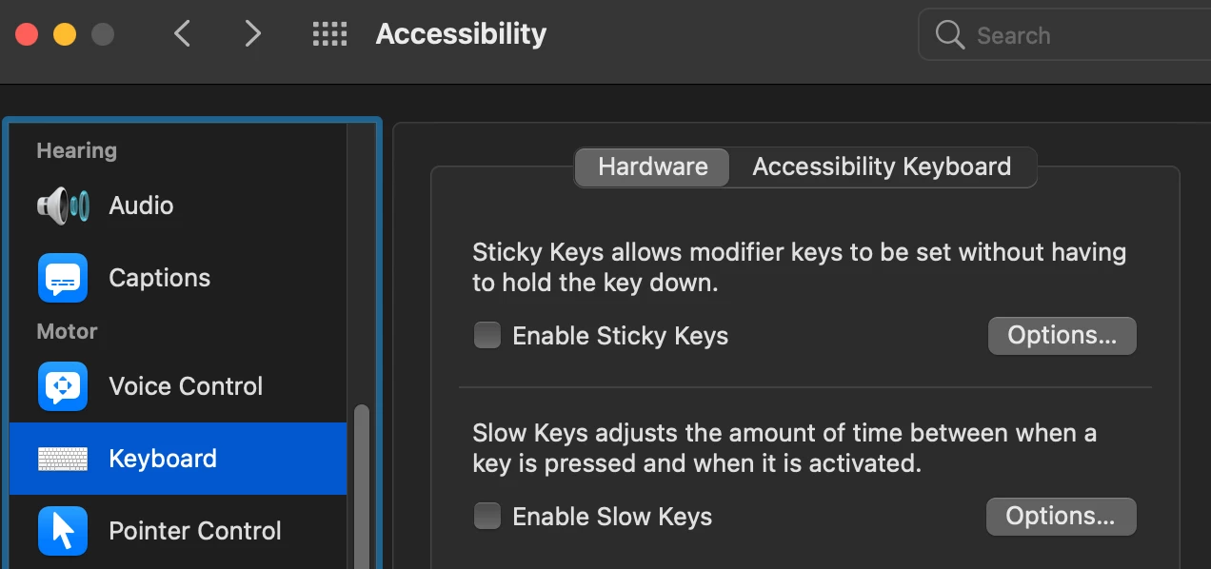Focus the Search input field

(x=1064, y=35)
